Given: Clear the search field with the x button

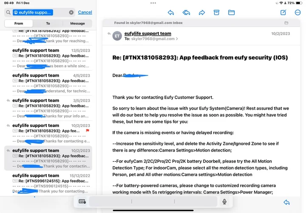Looking at the screenshot, I should tap(71, 12).
